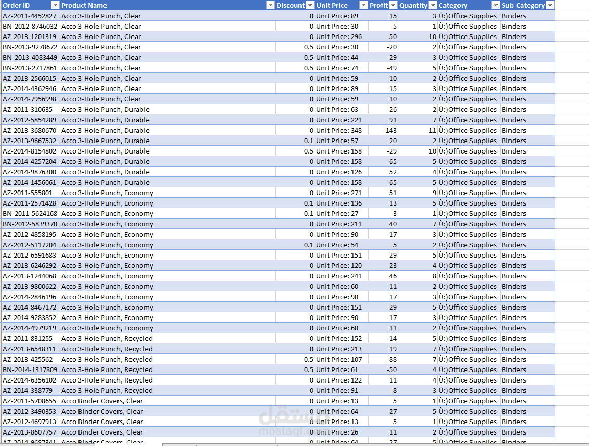Select cell AZ-2013-3680670

click(31, 131)
